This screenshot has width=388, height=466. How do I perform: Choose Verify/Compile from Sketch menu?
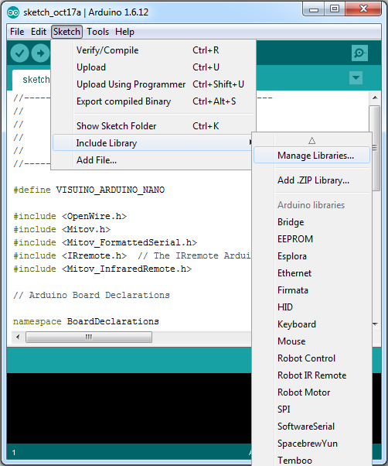pos(153,50)
